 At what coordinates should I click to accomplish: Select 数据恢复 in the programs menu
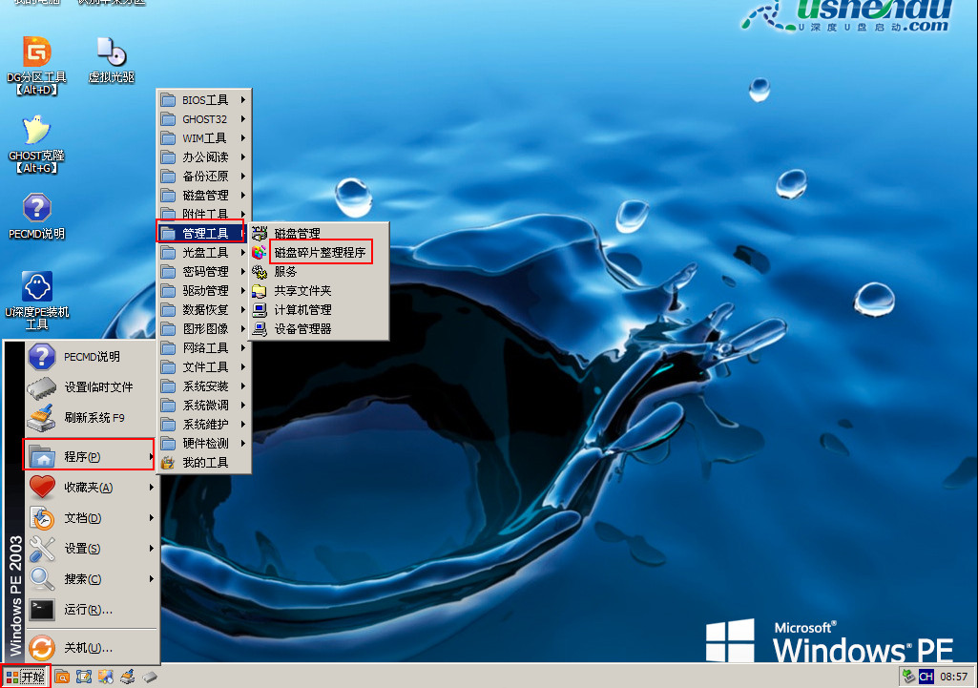(203, 310)
